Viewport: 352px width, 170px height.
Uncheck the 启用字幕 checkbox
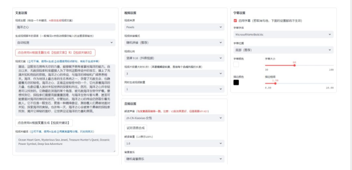(235, 21)
